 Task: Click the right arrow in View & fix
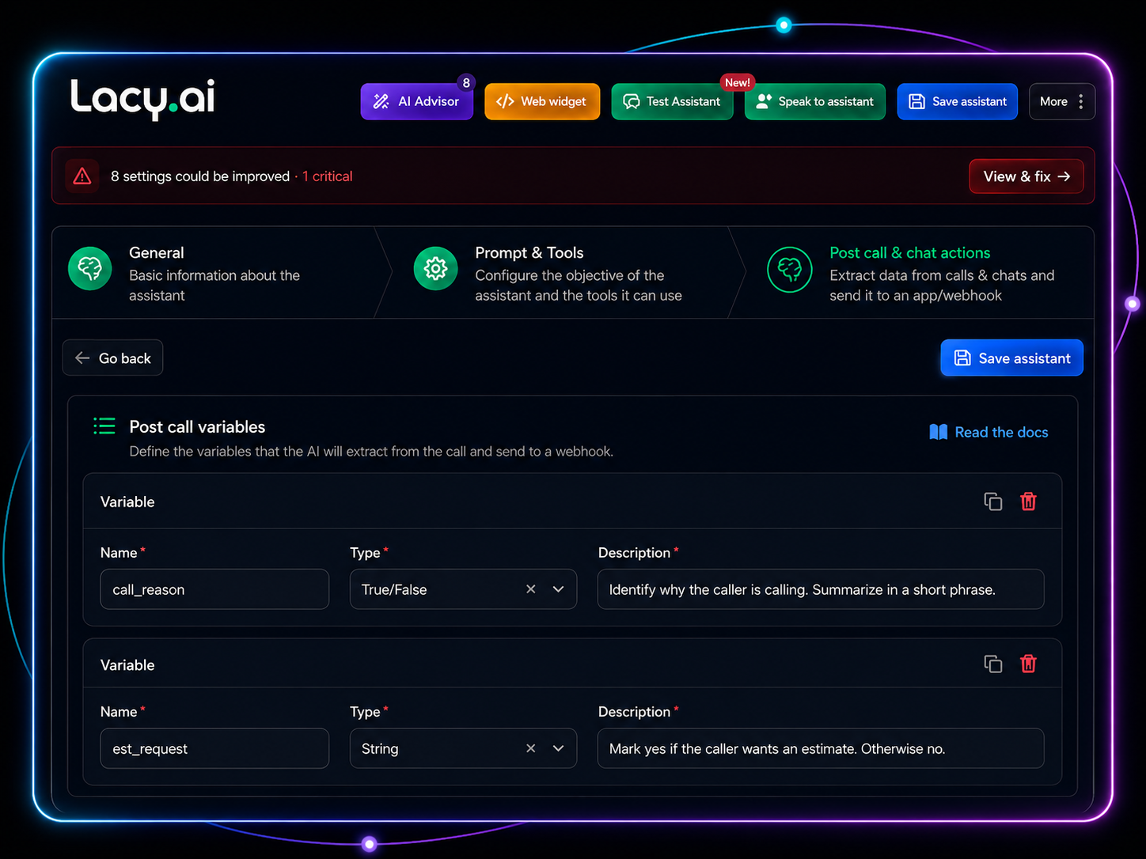(x=1064, y=176)
